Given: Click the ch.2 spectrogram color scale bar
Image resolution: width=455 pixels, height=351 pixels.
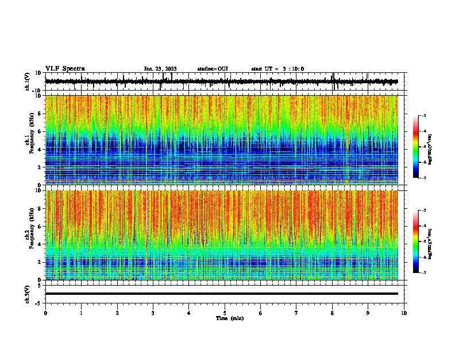Looking at the screenshot, I should [x=415, y=241].
